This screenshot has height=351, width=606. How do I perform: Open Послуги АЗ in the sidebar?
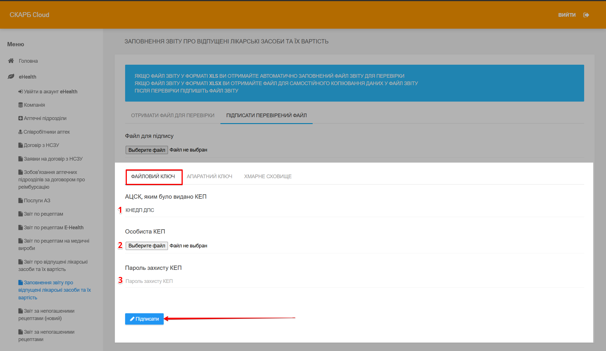coord(37,201)
